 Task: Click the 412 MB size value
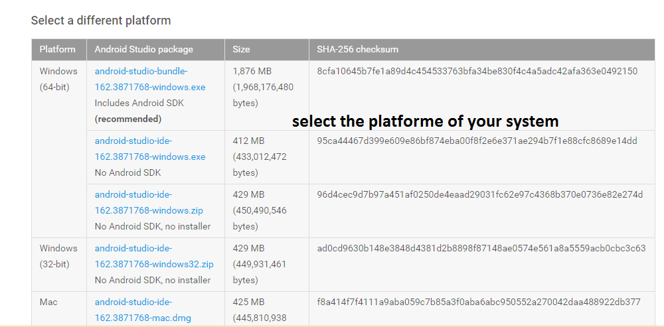248,141
